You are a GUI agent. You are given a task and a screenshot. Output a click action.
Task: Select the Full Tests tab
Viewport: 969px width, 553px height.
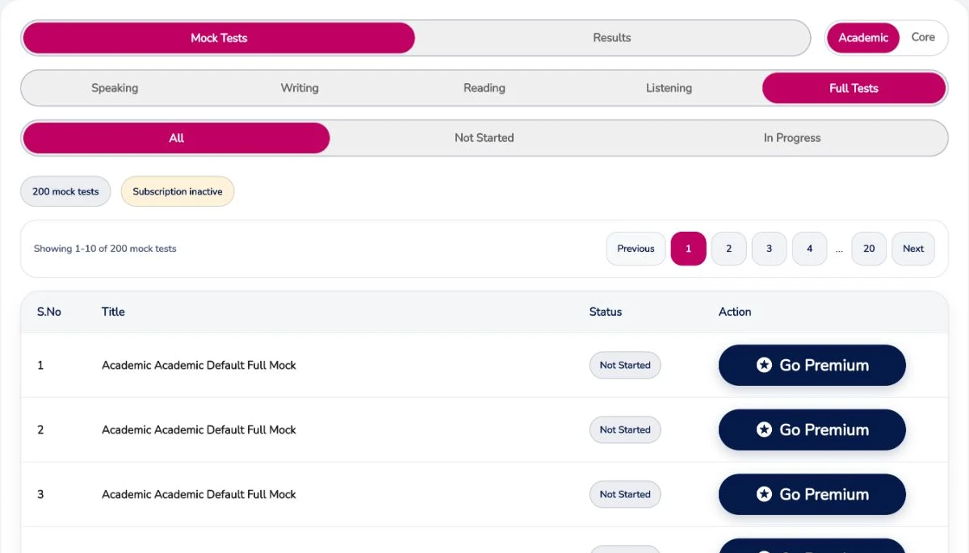click(854, 88)
